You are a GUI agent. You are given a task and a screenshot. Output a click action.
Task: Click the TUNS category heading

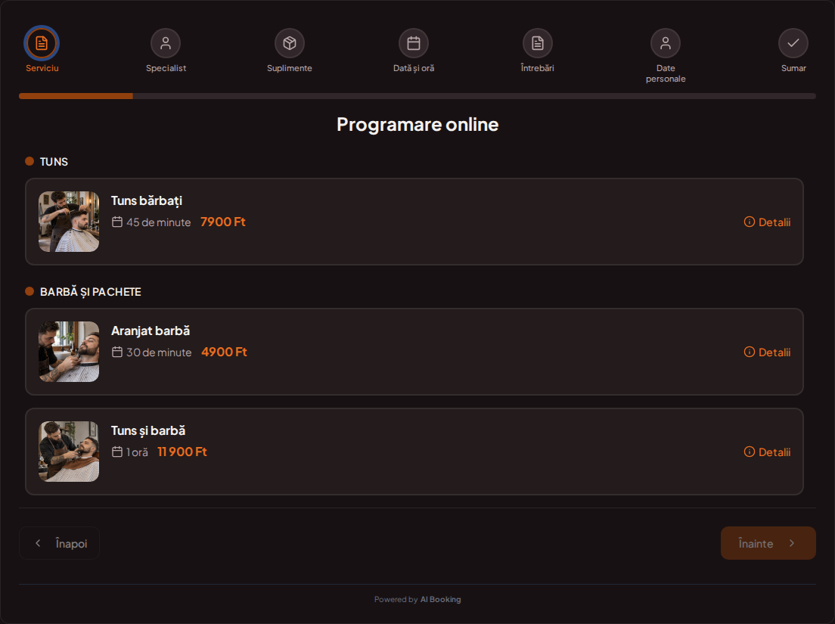point(54,162)
